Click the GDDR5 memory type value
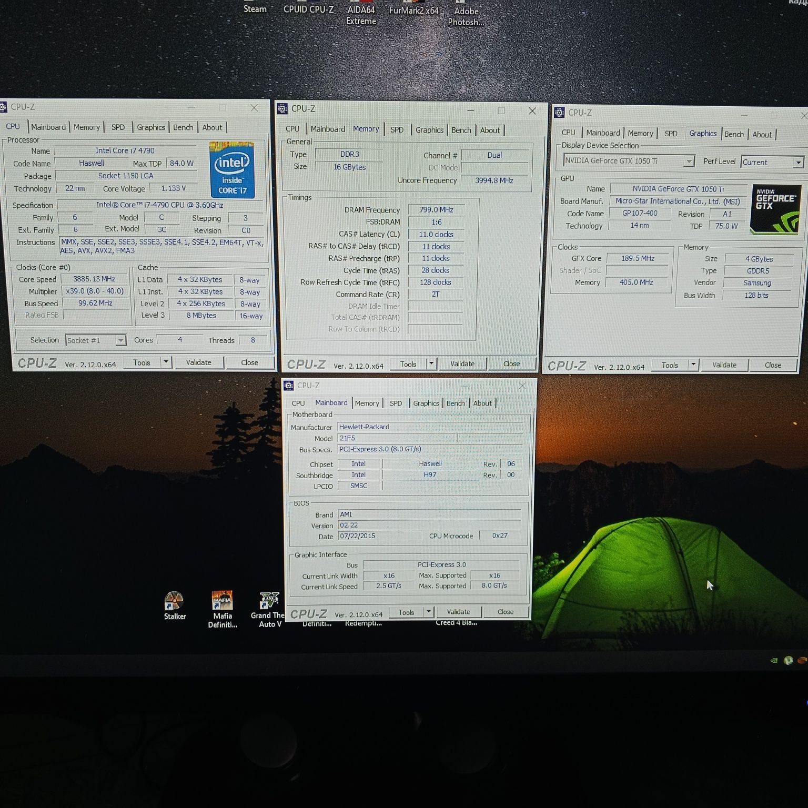The image size is (808, 808). [758, 271]
